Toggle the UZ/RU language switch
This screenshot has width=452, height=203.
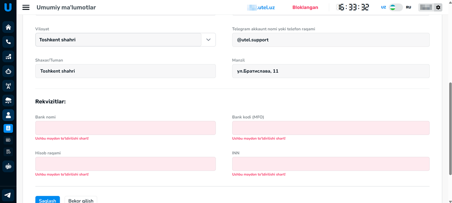396,7
